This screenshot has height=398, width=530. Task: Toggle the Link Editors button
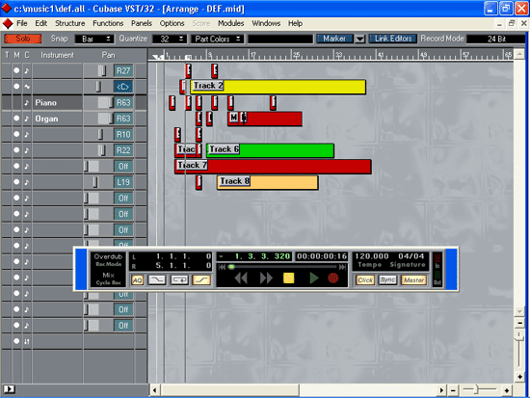[x=393, y=39]
